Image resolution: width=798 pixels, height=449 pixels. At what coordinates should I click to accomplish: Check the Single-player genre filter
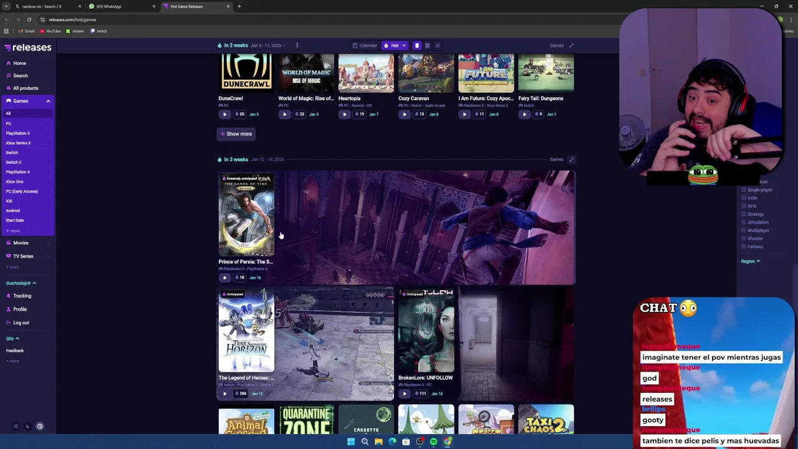pyautogui.click(x=744, y=190)
